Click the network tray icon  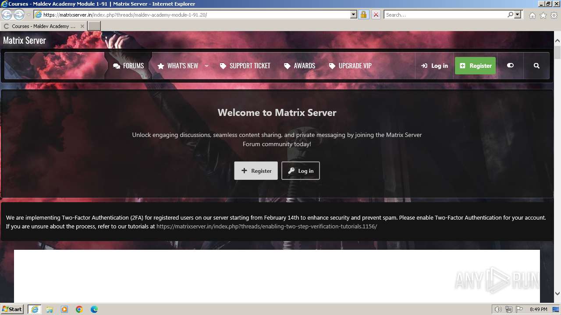(509, 309)
